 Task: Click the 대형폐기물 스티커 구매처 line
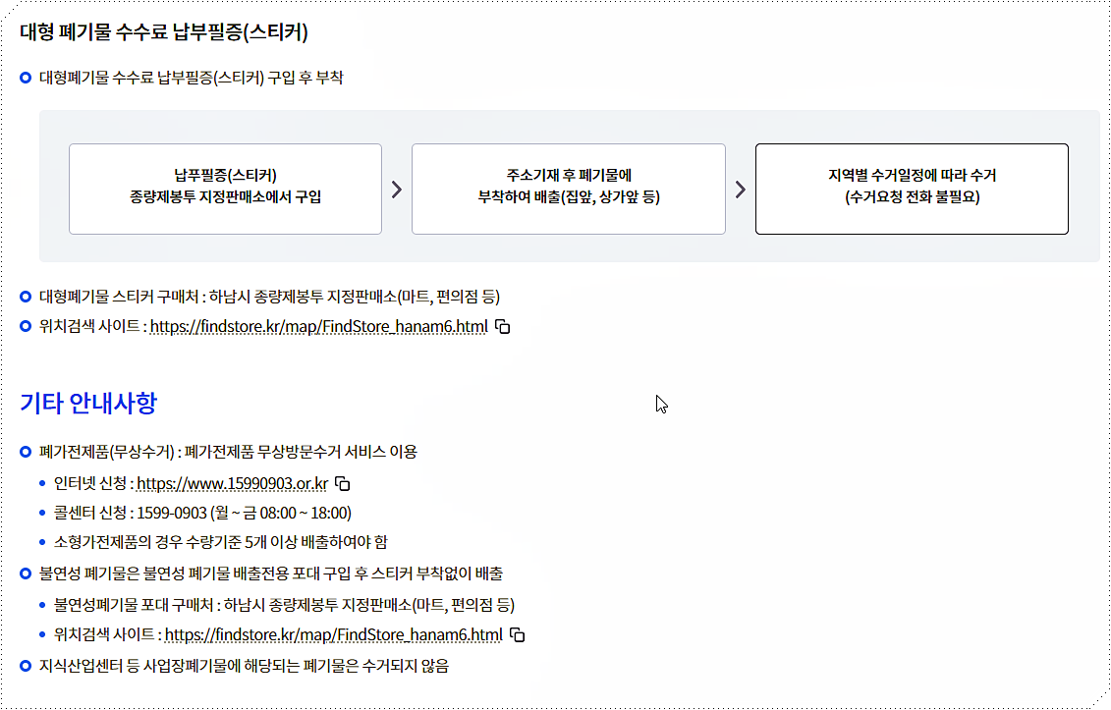(x=269, y=297)
